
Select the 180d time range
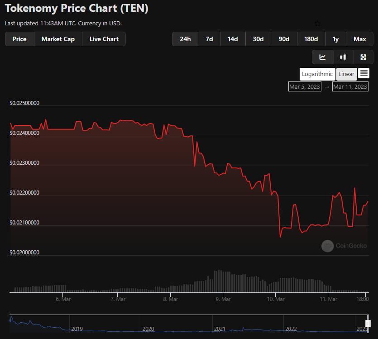(311, 39)
